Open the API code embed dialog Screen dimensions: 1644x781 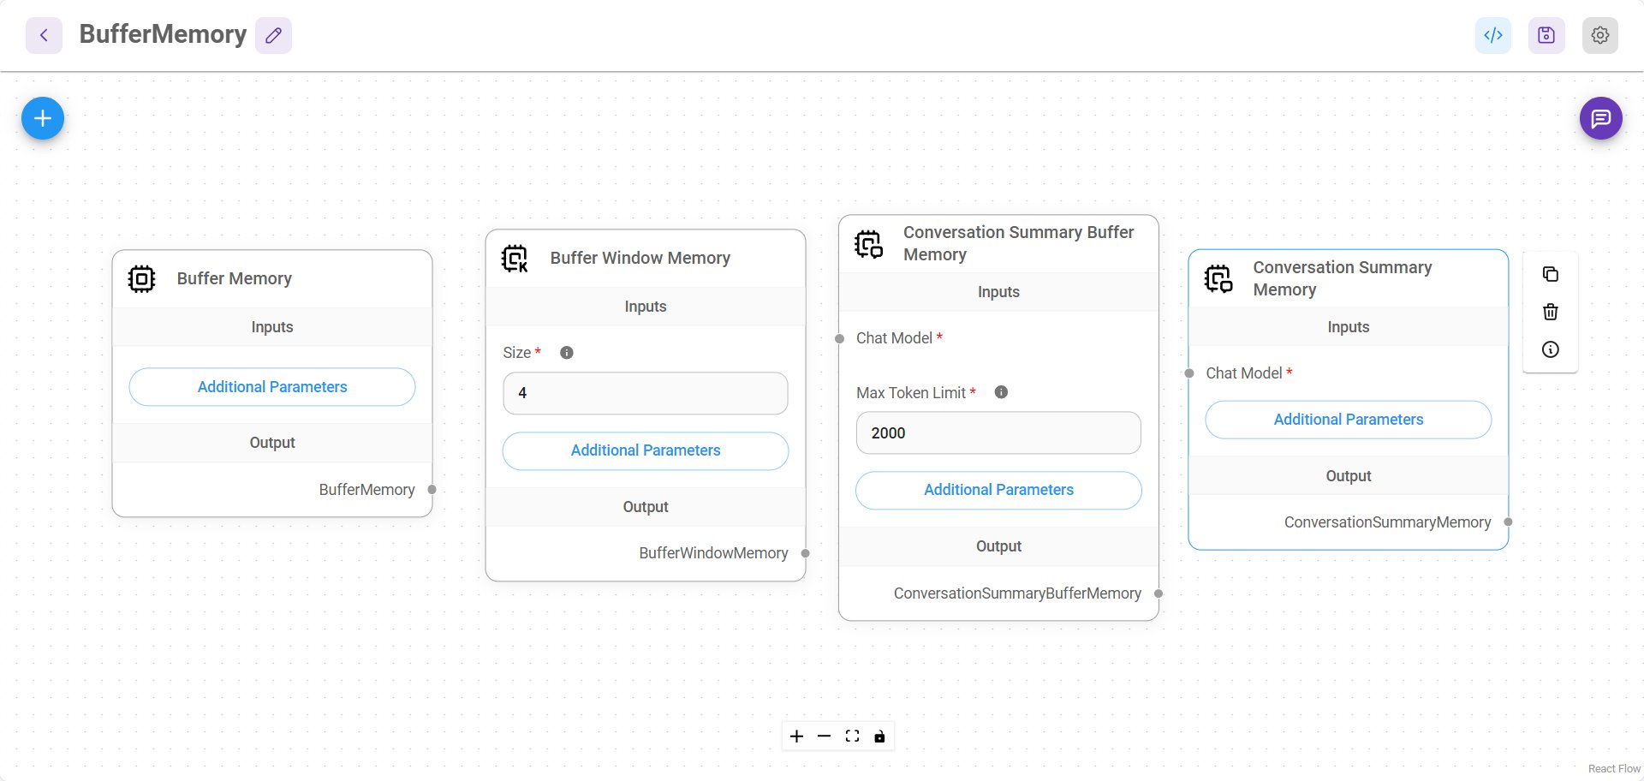(x=1493, y=35)
